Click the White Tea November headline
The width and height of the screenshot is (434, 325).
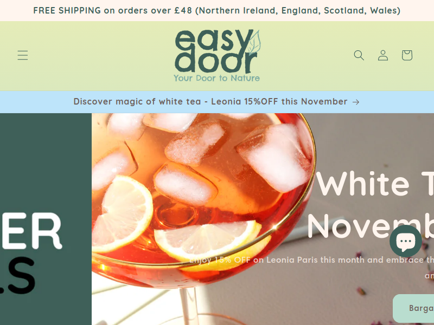pos(371,205)
